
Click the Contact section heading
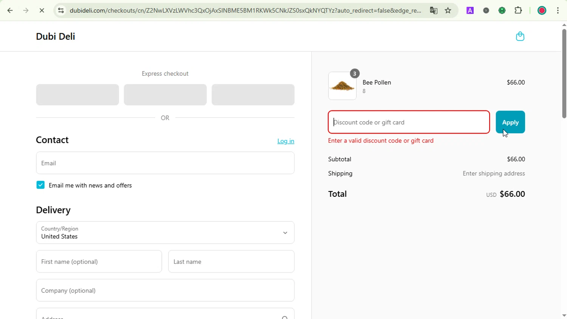pos(52,140)
